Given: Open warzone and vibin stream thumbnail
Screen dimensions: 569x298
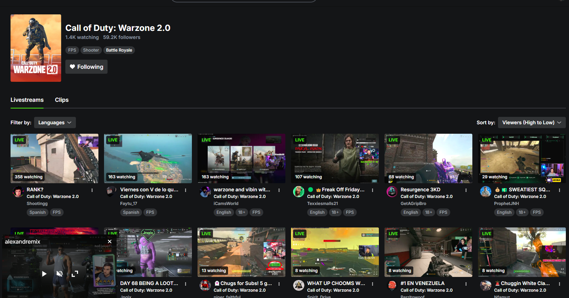Looking at the screenshot, I should (241, 158).
